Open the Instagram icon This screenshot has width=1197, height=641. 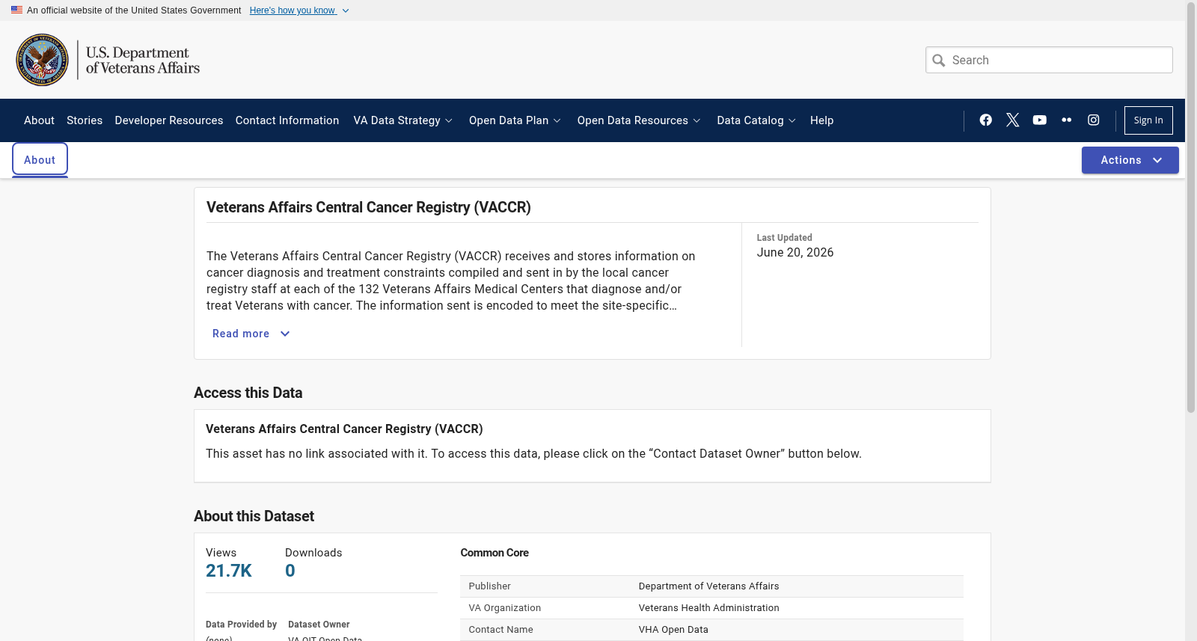1094,120
